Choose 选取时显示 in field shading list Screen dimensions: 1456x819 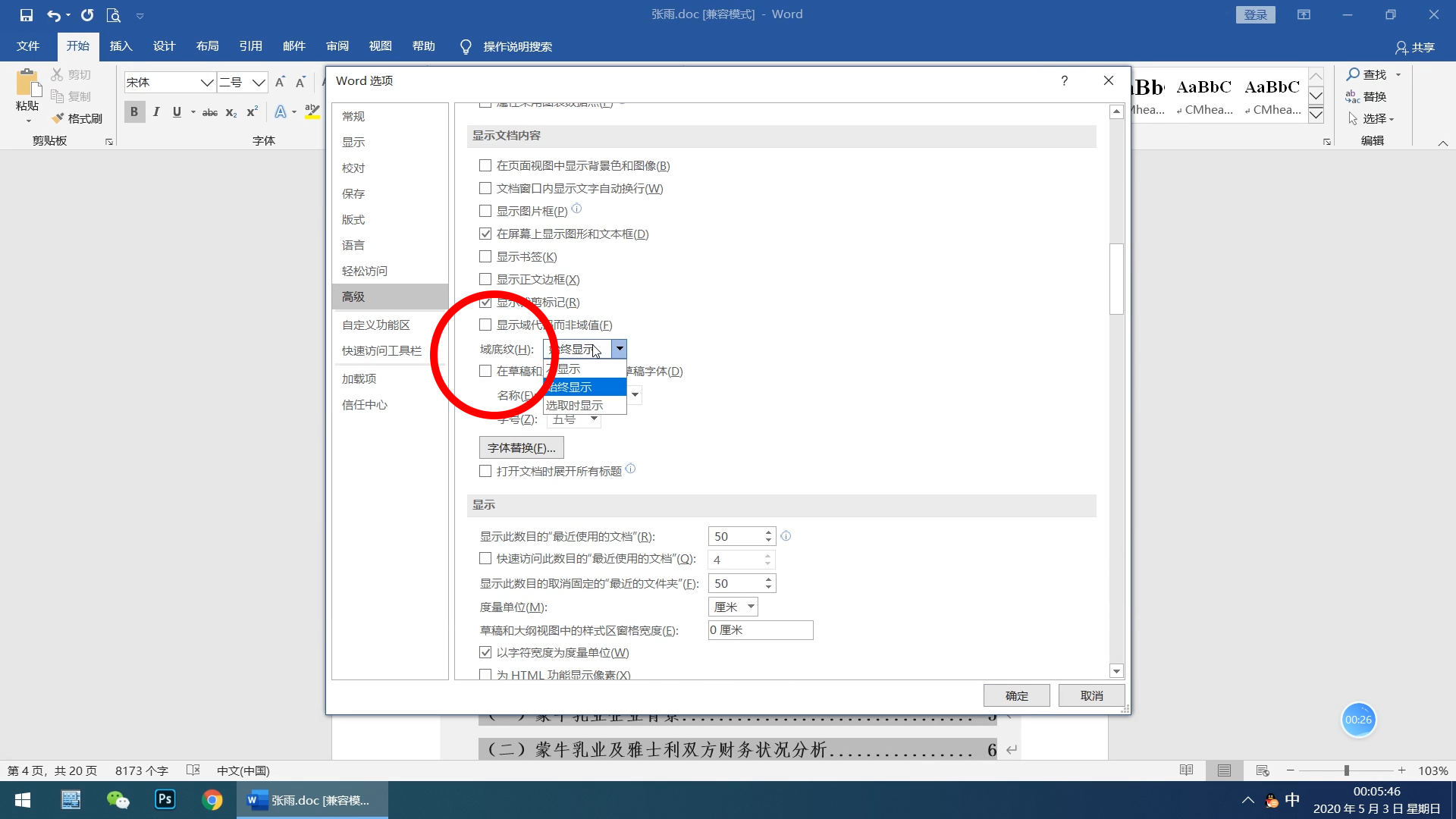tap(574, 406)
